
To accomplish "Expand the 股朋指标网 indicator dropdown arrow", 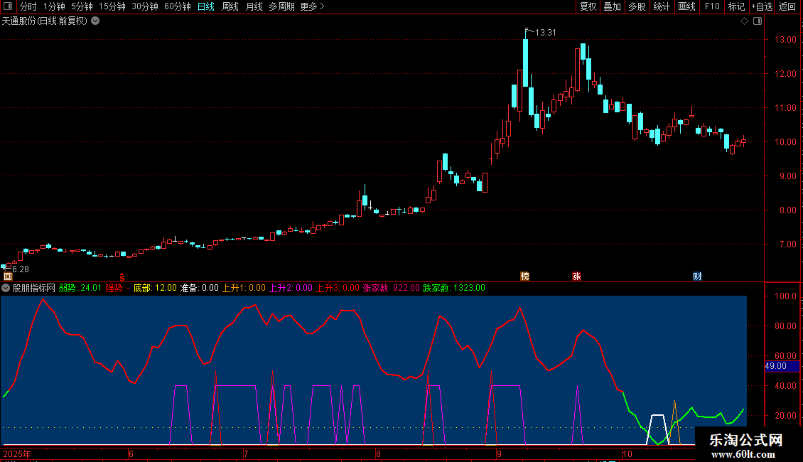I will (6, 289).
